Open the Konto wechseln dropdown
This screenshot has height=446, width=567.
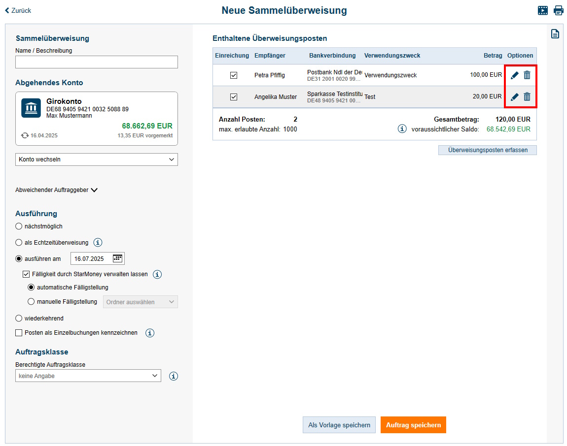(x=96, y=159)
